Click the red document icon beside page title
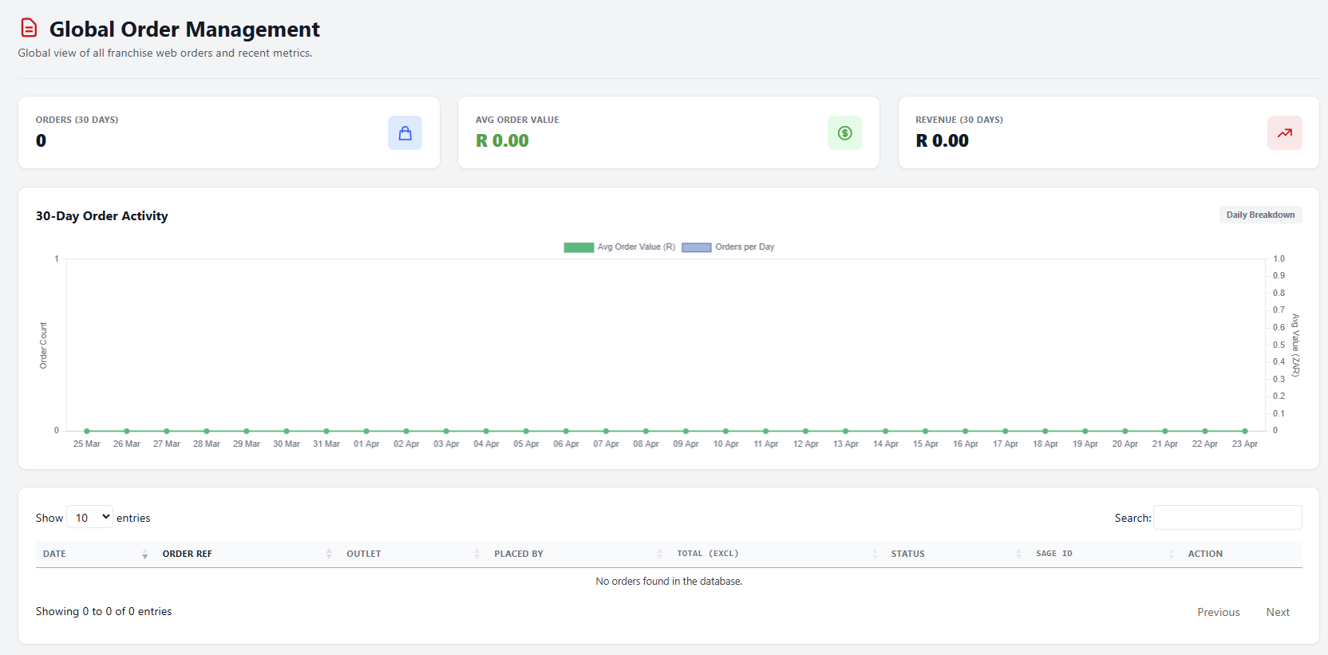The image size is (1328, 655). [29, 28]
